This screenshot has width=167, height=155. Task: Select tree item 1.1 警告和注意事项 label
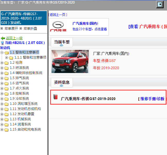click(x=24, y=52)
